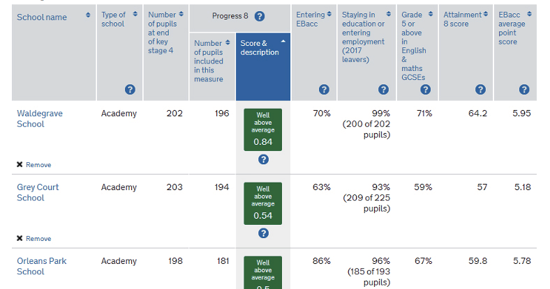Remove Grey Court School from list
550x289 pixels.
34,239
